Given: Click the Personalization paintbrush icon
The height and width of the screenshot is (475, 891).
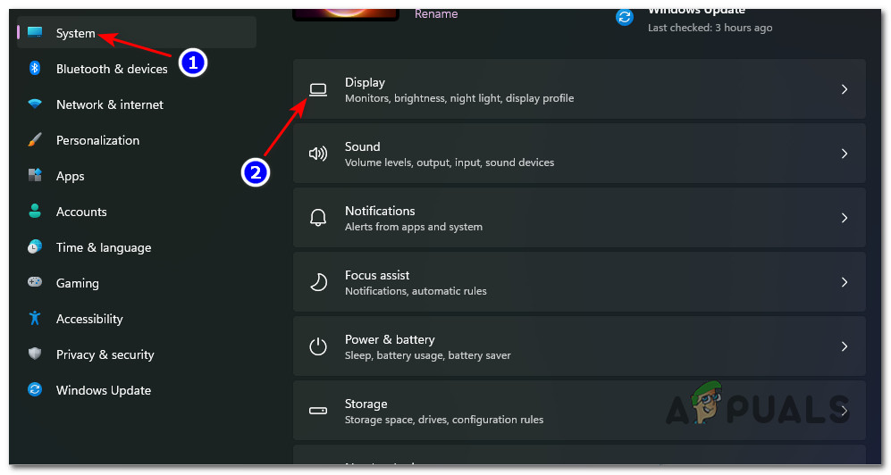Looking at the screenshot, I should coord(35,140).
